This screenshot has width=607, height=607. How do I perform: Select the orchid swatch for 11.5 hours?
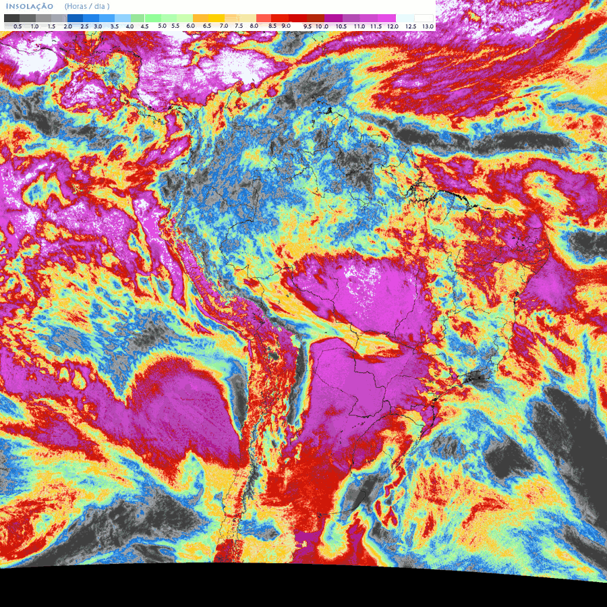(369, 18)
